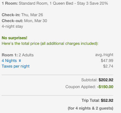The height and width of the screenshot is (113, 121).
Task: Expand the double-chevron next to 4 Nights
Action: (x=20, y=61)
